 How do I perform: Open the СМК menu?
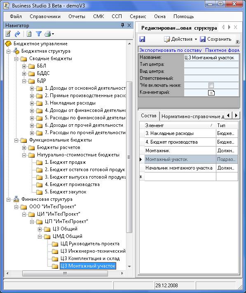pos(98,16)
